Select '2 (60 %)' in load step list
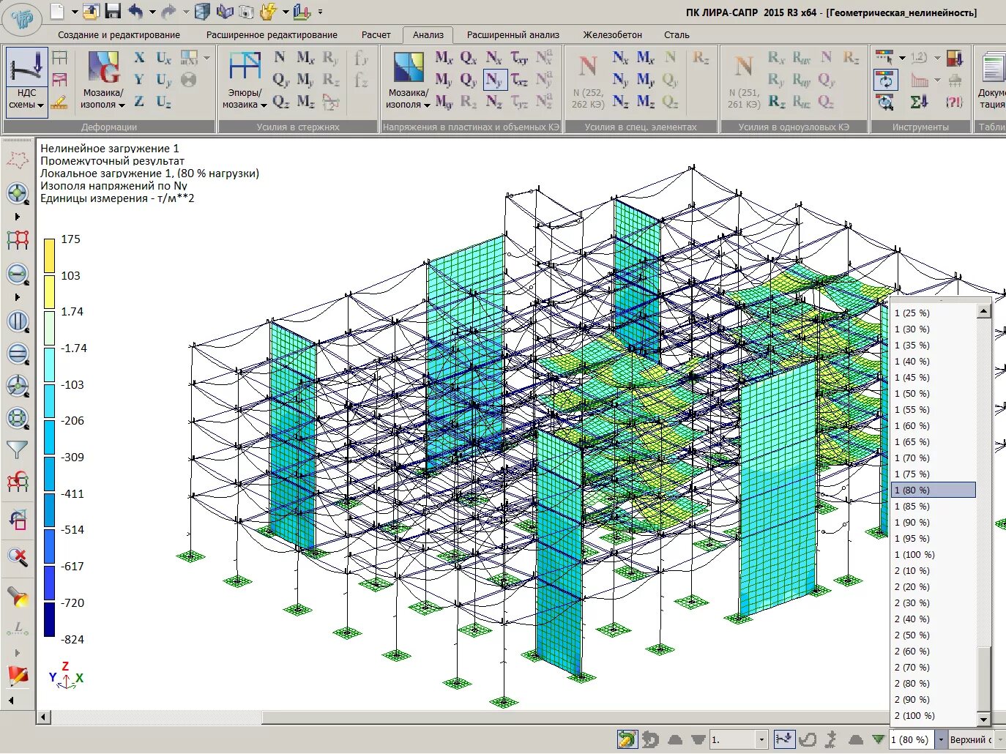This screenshot has height=754, width=1006. click(934, 651)
